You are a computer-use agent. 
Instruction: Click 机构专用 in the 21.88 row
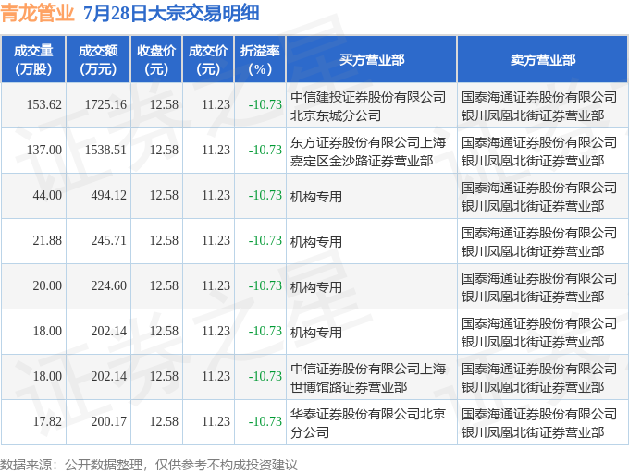(x=316, y=242)
